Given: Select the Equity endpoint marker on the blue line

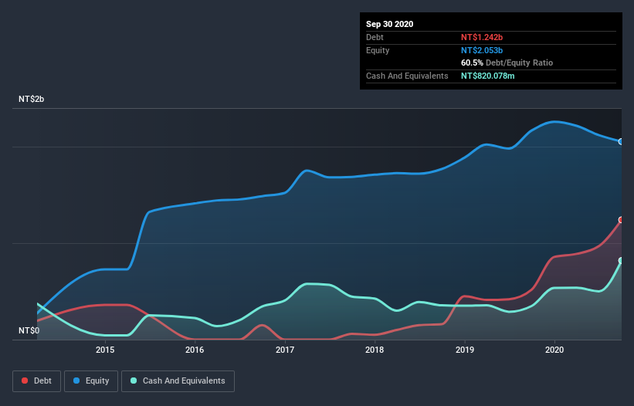Looking at the screenshot, I should [621, 141].
